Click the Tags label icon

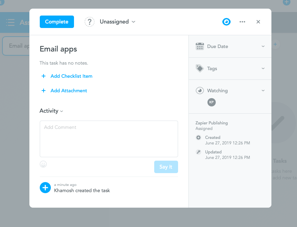click(x=199, y=68)
